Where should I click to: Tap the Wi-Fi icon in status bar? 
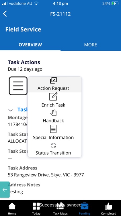tap(36, 3)
